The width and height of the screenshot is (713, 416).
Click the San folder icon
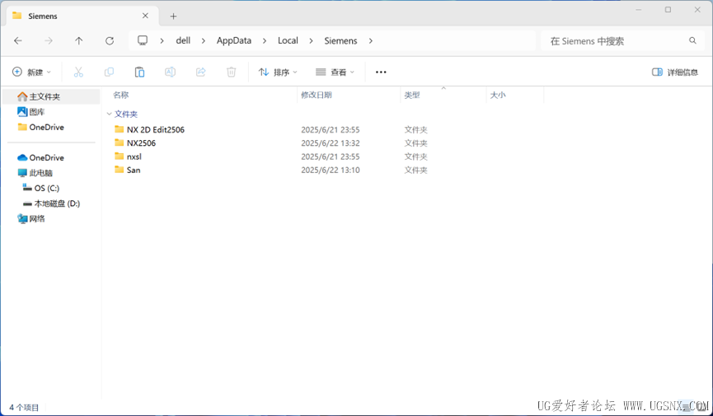click(x=120, y=170)
